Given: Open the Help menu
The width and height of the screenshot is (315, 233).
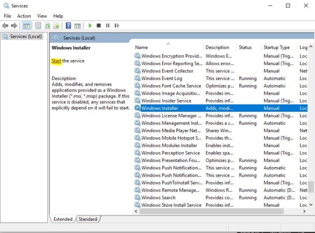Looking at the screenshot, I should pos(58,16).
